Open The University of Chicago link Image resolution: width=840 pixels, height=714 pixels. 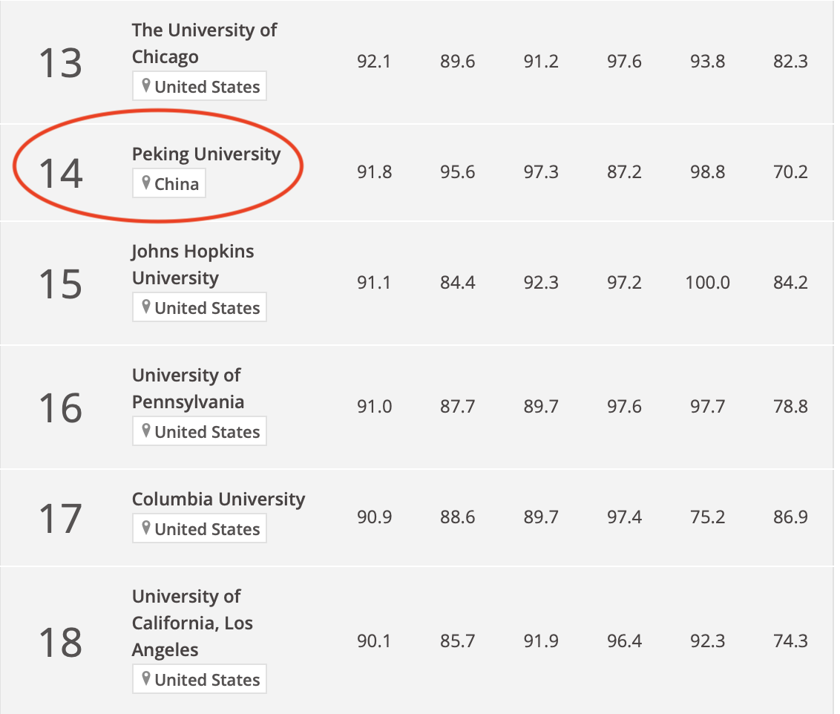(x=204, y=43)
